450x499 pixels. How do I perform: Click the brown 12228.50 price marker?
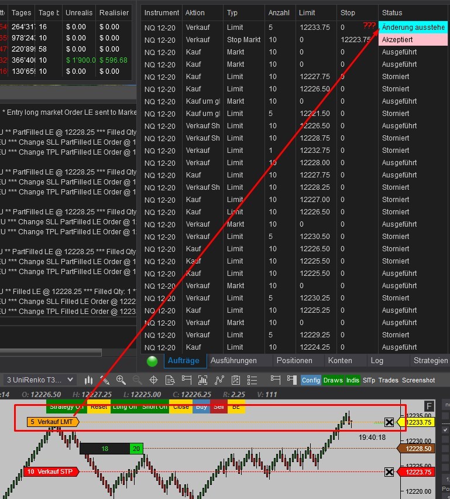pyautogui.click(x=417, y=449)
